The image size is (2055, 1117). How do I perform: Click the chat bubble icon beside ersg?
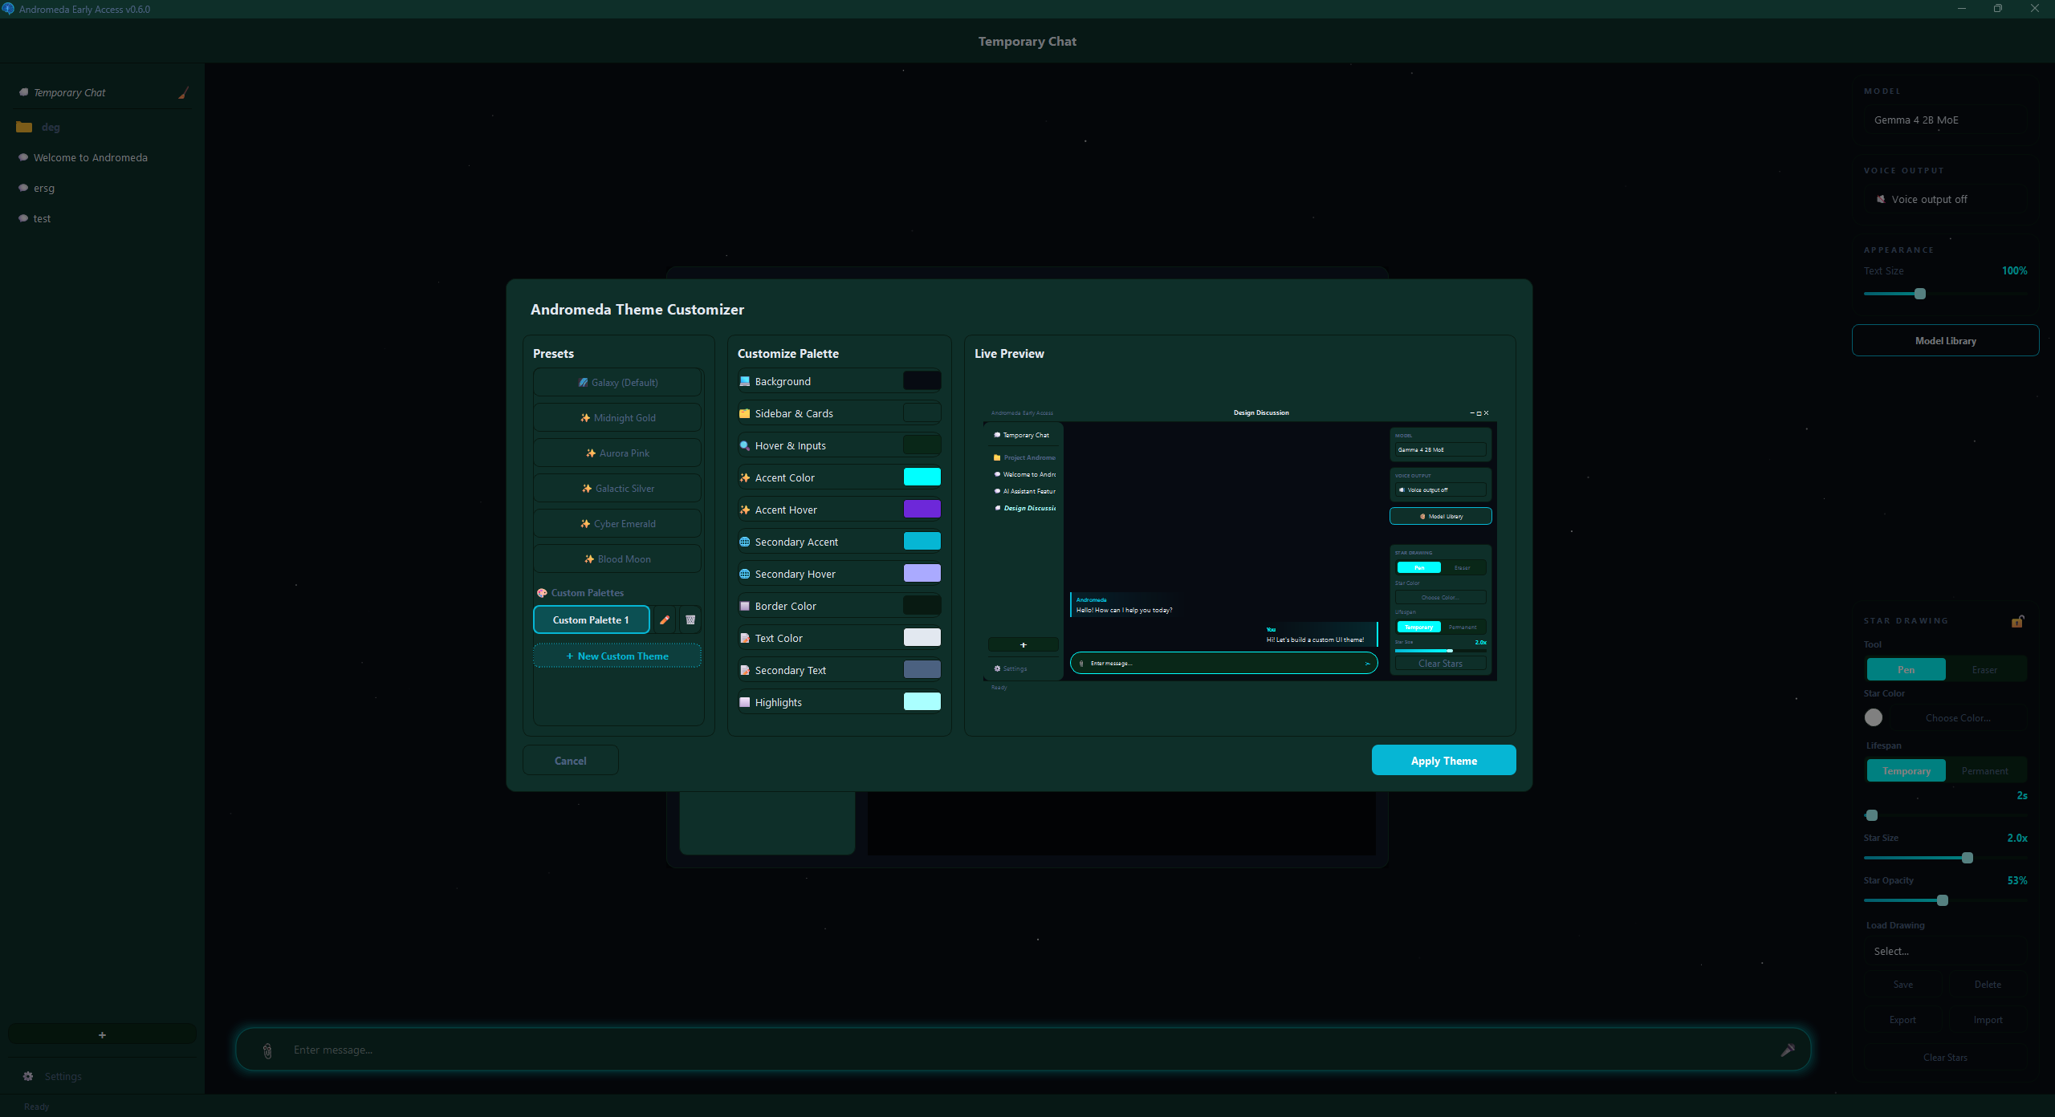coord(23,188)
